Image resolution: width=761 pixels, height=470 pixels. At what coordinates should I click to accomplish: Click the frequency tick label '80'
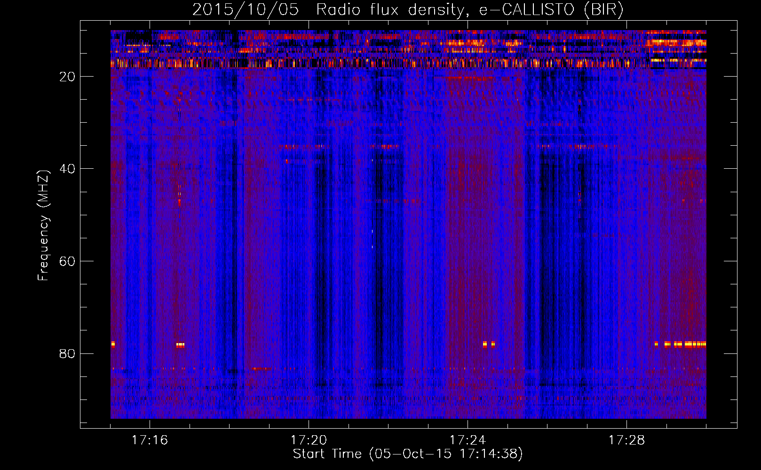(67, 353)
